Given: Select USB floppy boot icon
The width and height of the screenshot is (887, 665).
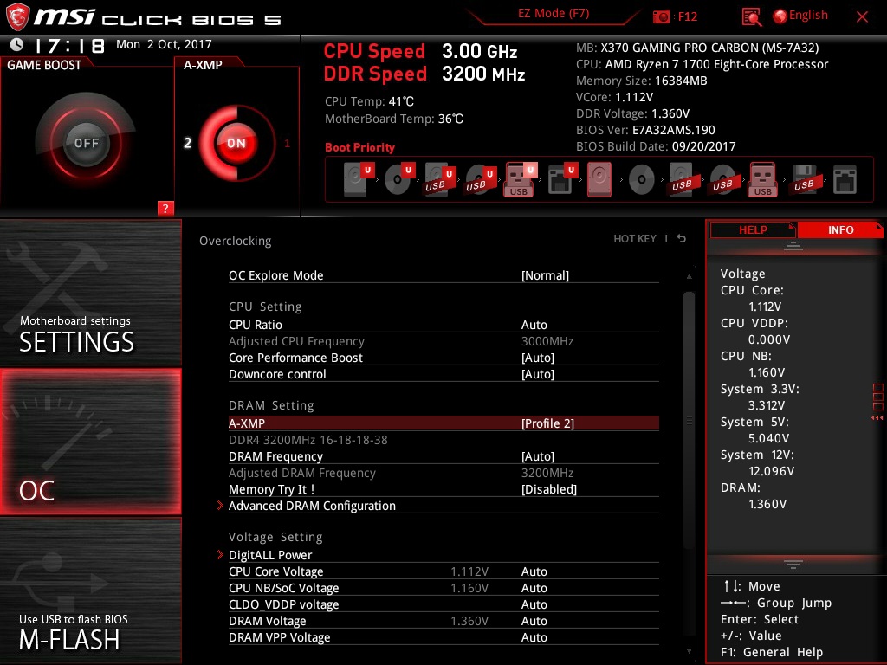Looking at the screenshot, I should pos(804,180).
